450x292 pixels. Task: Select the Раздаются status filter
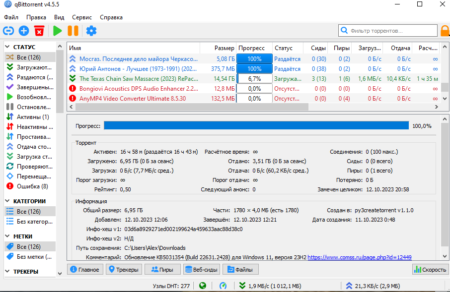tap(30, 77)
